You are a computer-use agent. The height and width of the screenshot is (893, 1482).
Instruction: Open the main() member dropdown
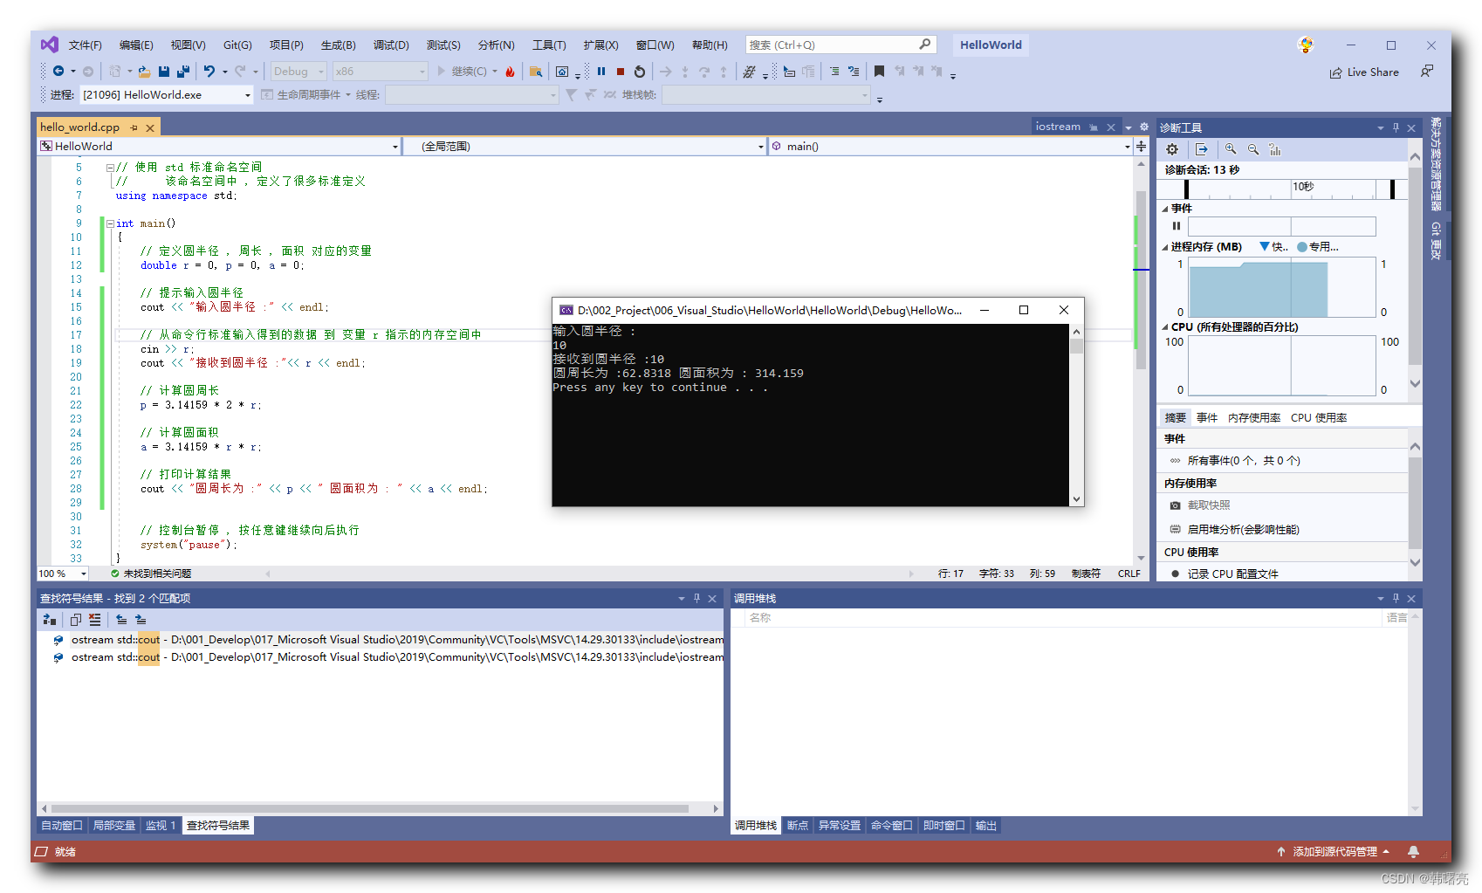pos(951,147)
